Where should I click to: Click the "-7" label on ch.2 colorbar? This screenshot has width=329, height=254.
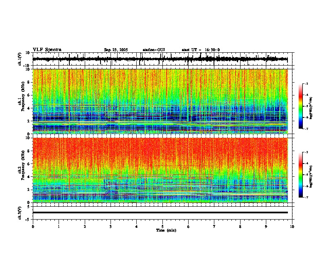[307, 197]
